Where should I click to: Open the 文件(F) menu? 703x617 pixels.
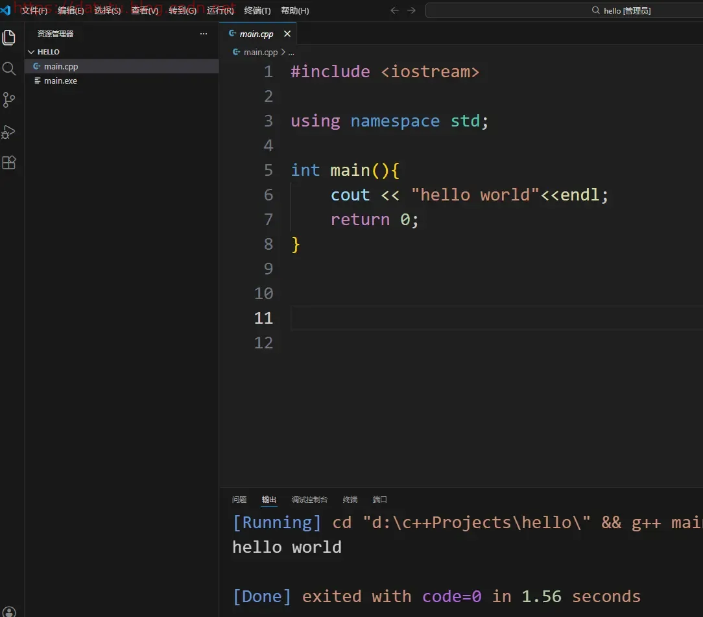point(34,10)
